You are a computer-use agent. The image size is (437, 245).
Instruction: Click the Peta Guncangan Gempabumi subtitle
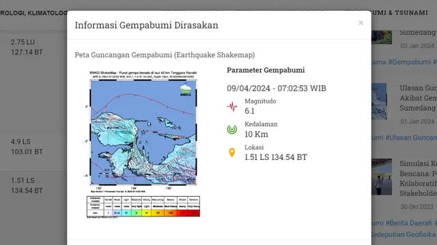[x=165, y=54]
